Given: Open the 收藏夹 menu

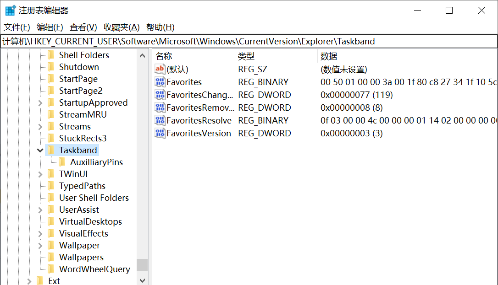Looking at the screenshot, I should (x=121, y=27).
